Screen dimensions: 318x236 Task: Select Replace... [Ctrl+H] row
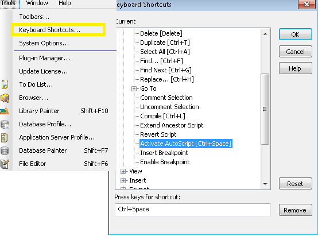pos(167,79)
